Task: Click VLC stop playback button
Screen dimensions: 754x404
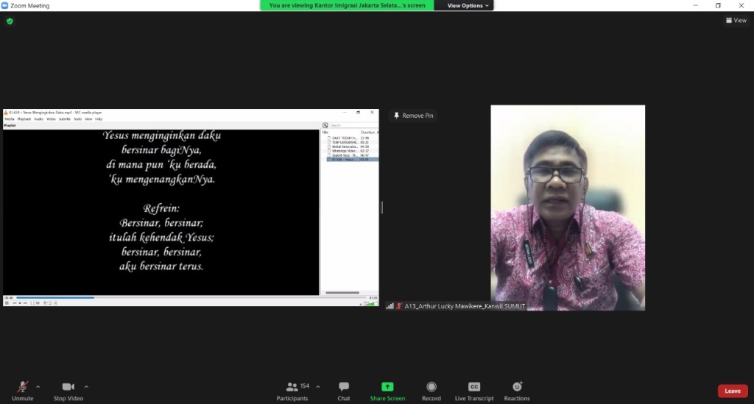Action: [x=20, y=303]
